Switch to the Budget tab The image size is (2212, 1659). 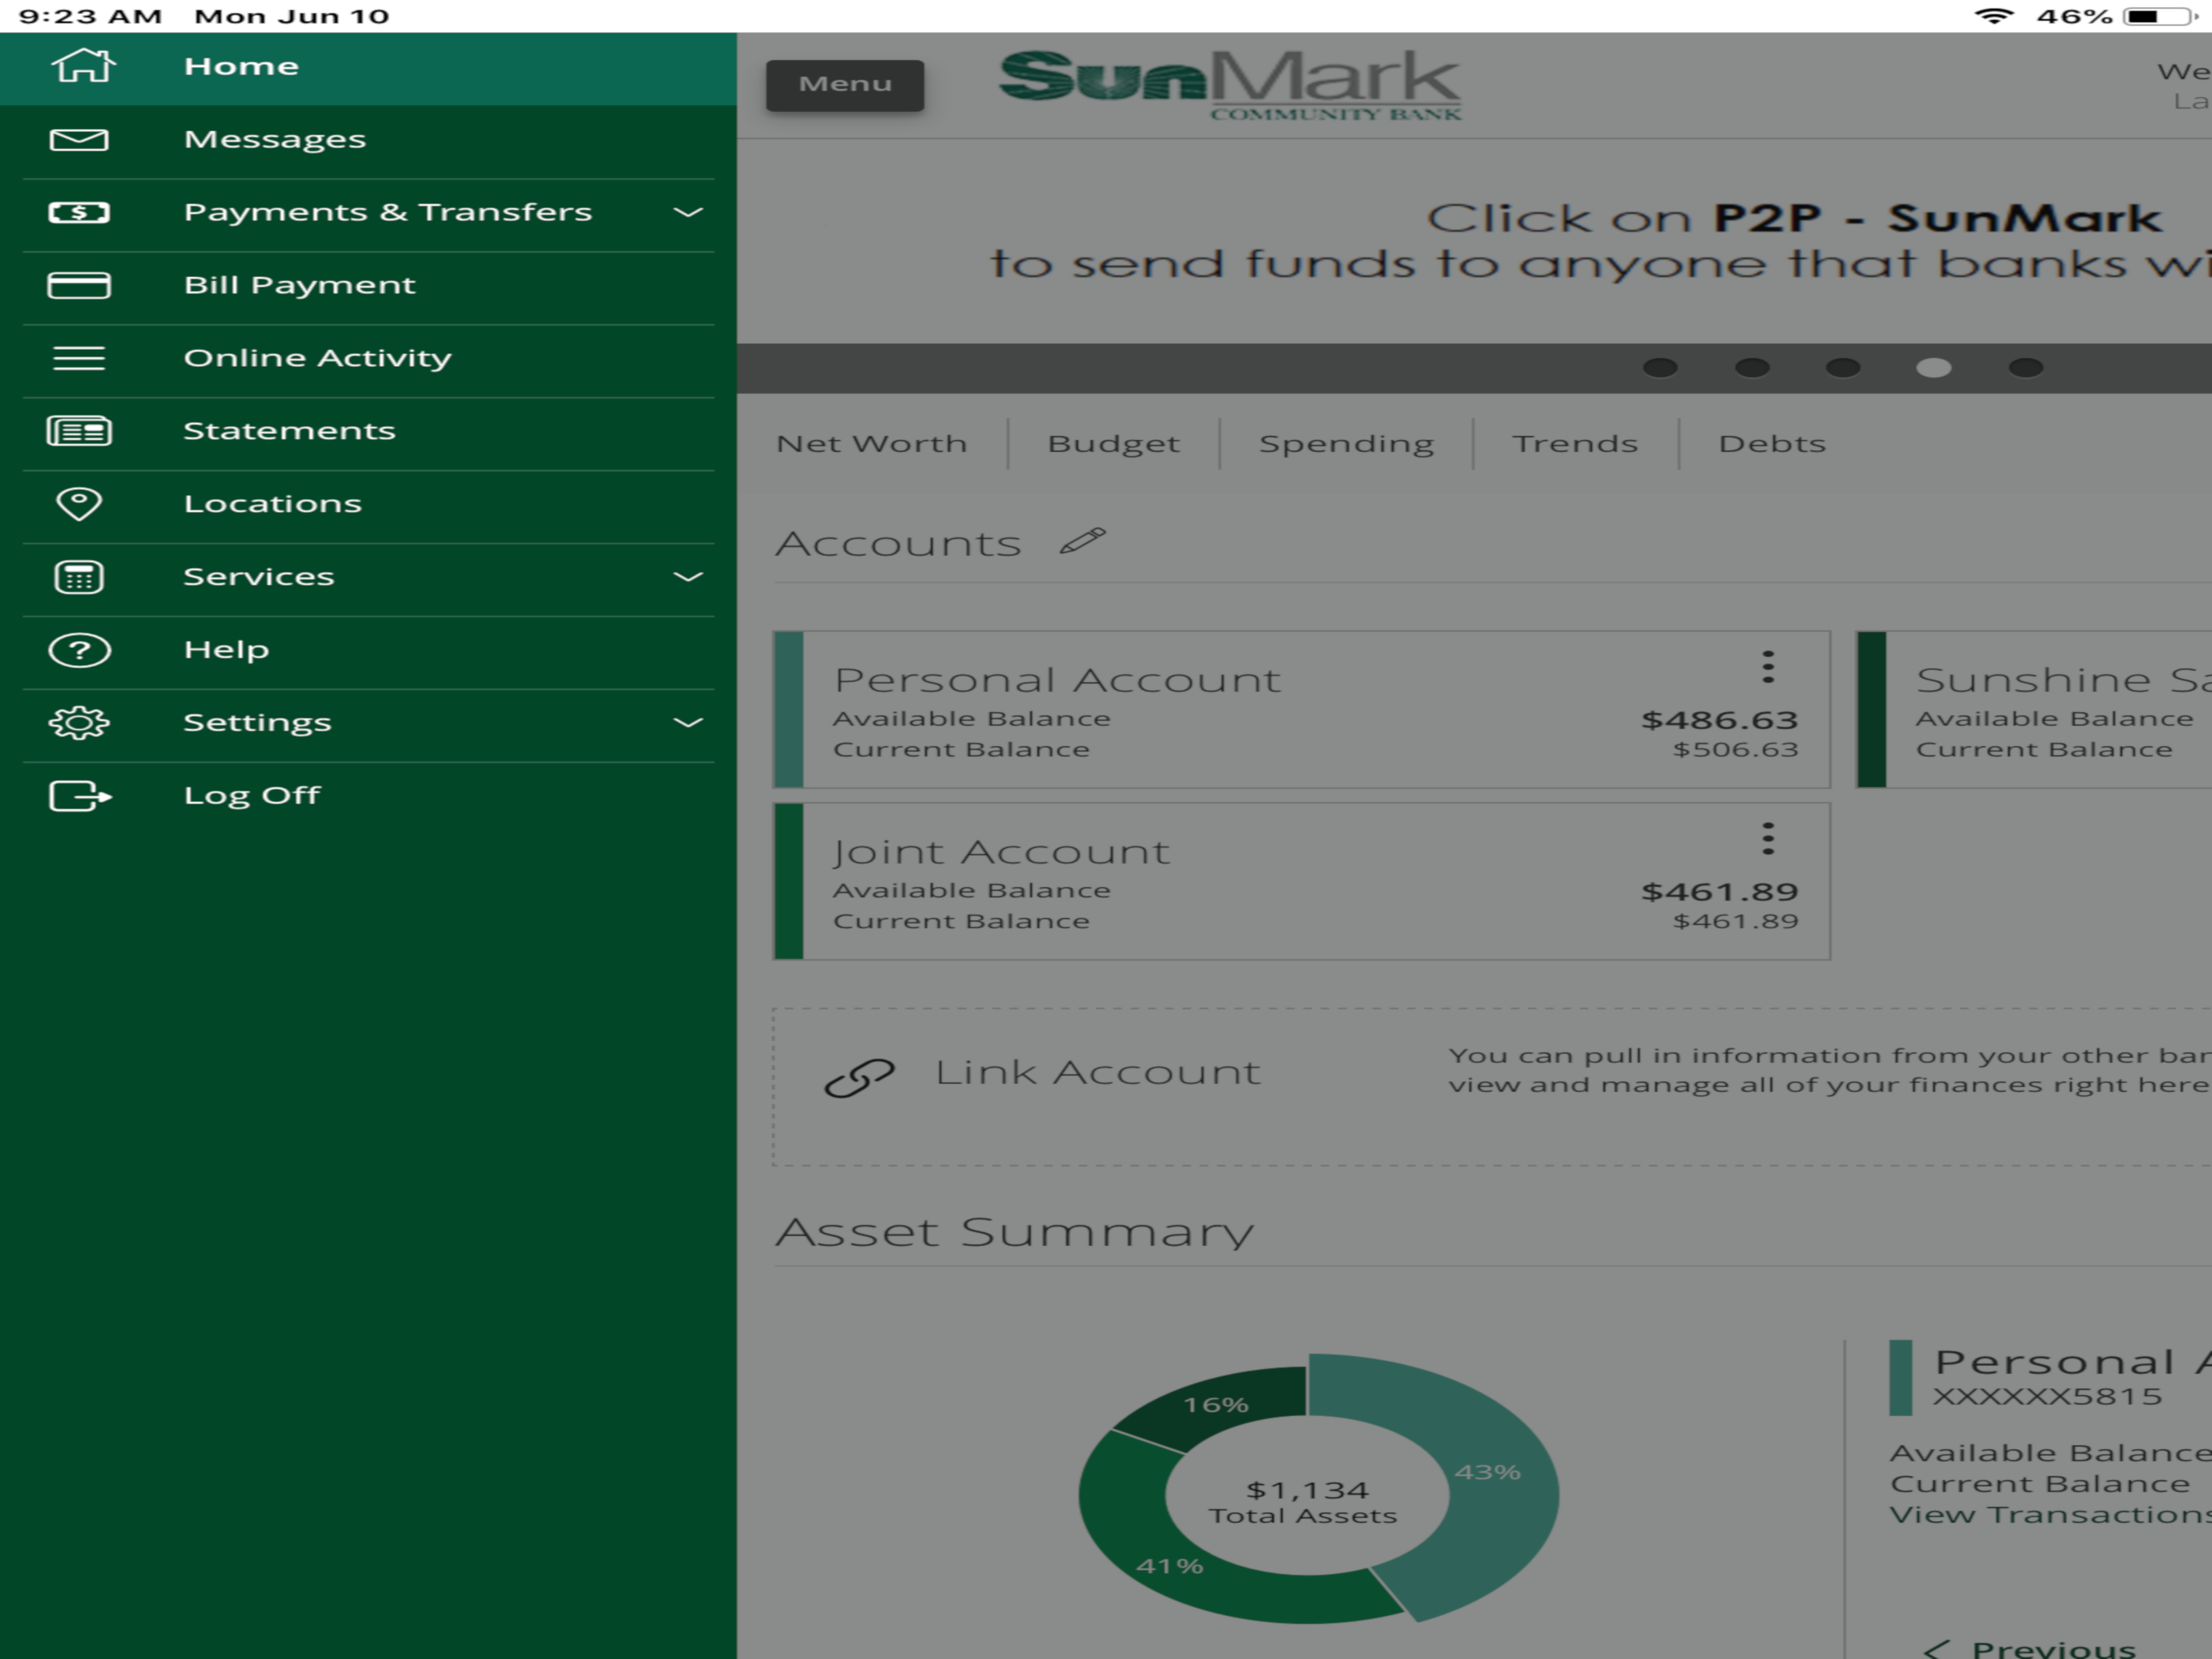coord(1113,443)
